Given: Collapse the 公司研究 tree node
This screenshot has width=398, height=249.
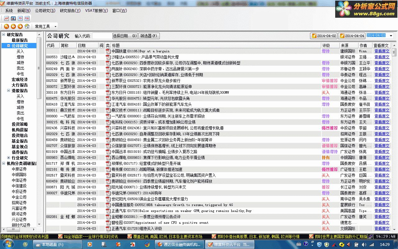Looking at the screenshot, I should pos(9,46).
